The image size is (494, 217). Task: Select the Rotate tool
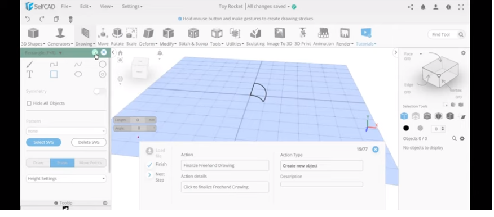117,37
